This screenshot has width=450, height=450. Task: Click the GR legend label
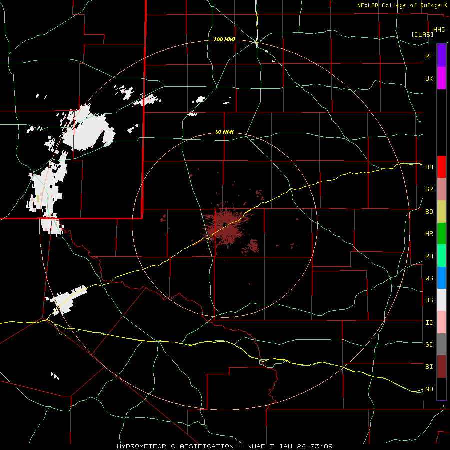(x=429, y=189)
